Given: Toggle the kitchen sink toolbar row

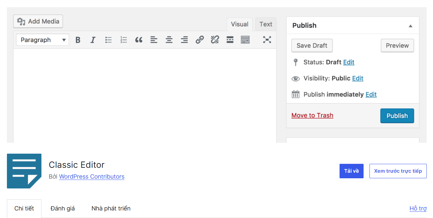Looking at the screenshot, I should click(245, 39).
